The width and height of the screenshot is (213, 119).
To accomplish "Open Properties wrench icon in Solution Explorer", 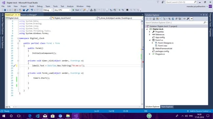I will pyautogui.click(x=188, y=19).
